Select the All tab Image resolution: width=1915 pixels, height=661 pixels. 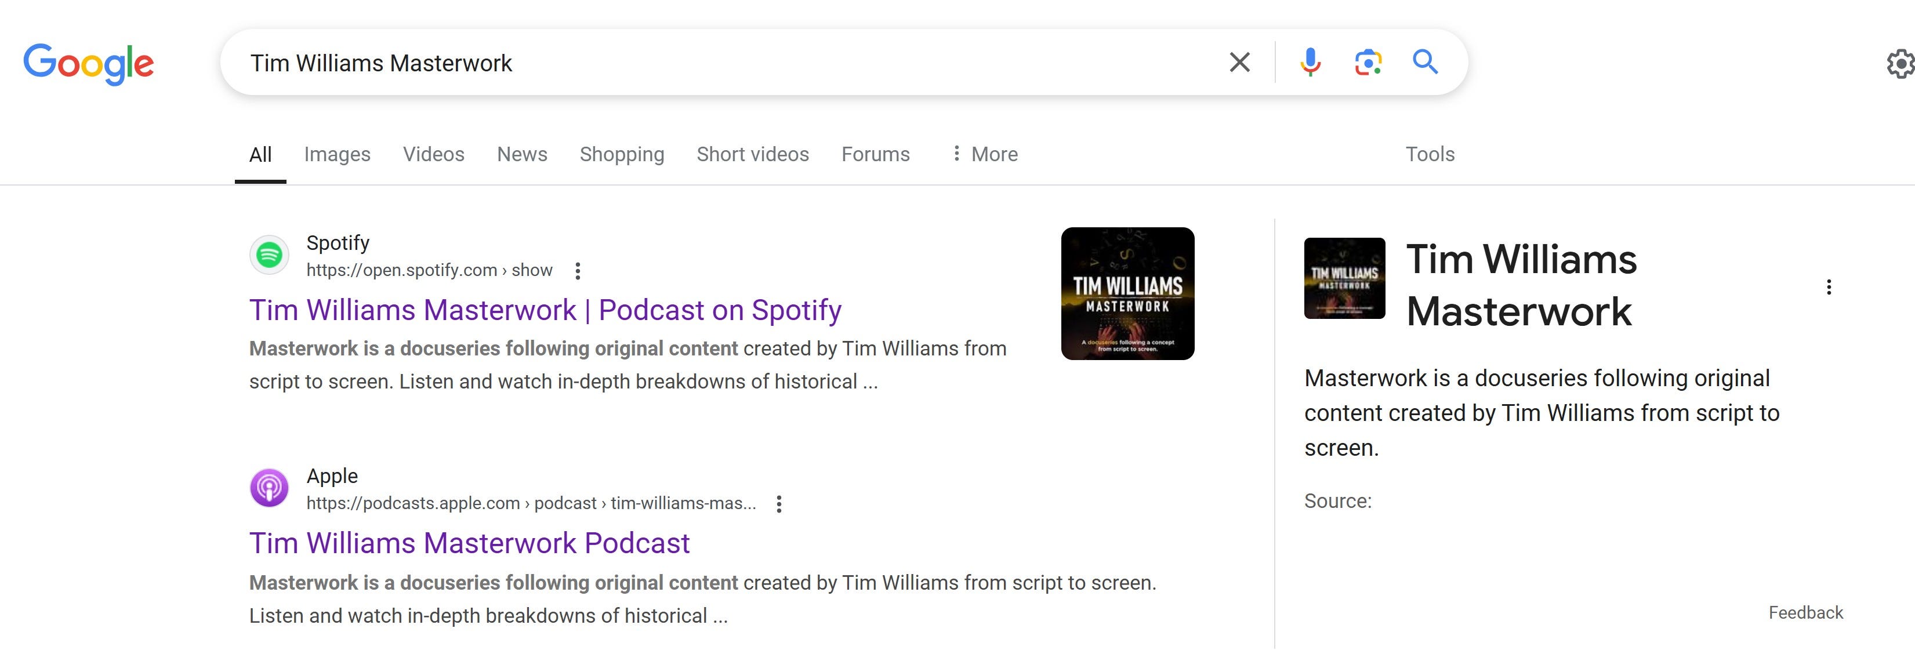260,155
